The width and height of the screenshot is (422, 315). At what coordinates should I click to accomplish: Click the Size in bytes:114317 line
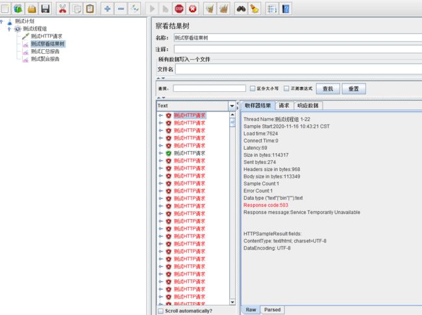266,155
